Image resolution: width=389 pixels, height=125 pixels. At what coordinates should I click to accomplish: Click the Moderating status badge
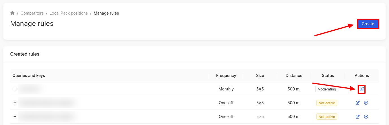point(327,89)
